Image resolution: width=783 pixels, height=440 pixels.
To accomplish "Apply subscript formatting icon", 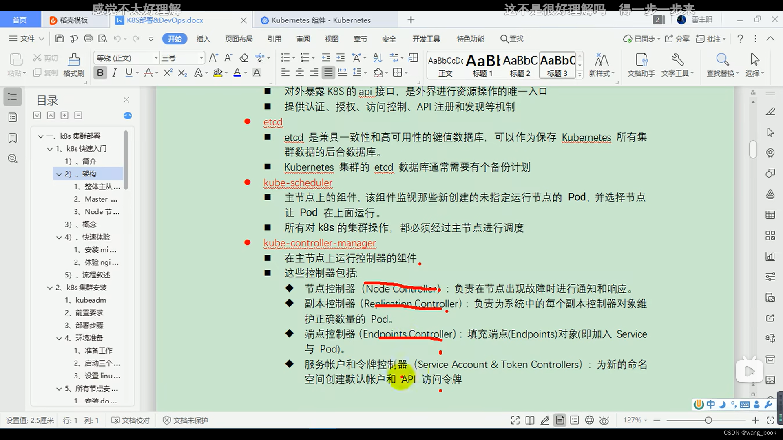I will [x=182, y=73].
